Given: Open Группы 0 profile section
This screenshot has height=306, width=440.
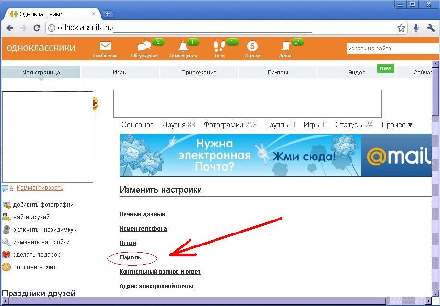Looking at the screenshot, I should (x=280, y=125).
